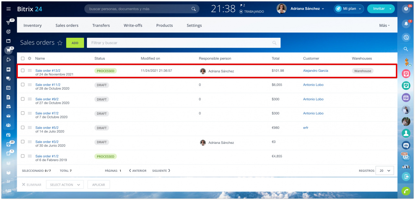The image size is (415, 200).
Task: Click the green ADD button
Action: (75, 43)
